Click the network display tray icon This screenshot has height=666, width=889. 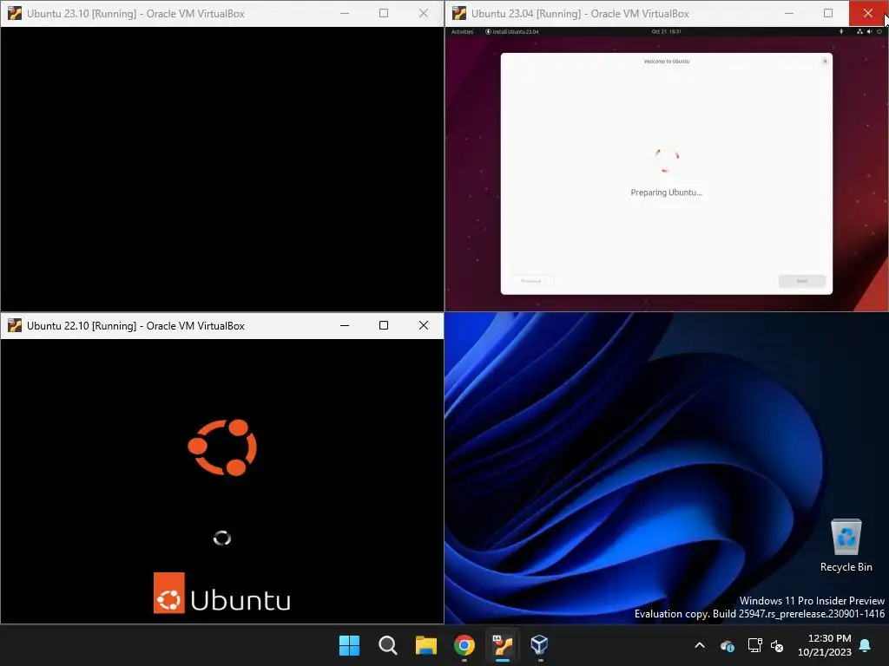[754, 645]
